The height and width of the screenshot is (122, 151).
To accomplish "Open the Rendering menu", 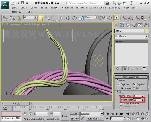I will pyautogui.click(x=115, y=8).
